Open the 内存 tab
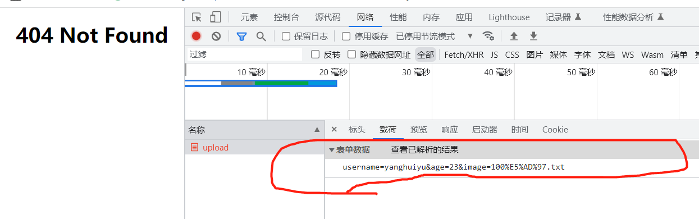 click(x=431, y=17)
